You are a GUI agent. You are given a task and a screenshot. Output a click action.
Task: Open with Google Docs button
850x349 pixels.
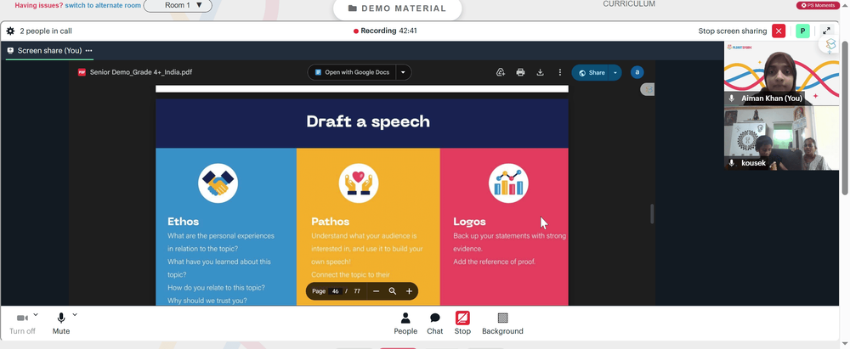tap(352, 72)
